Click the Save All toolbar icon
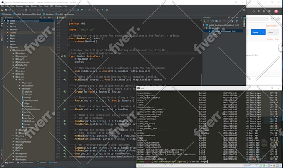 (6, 10)
